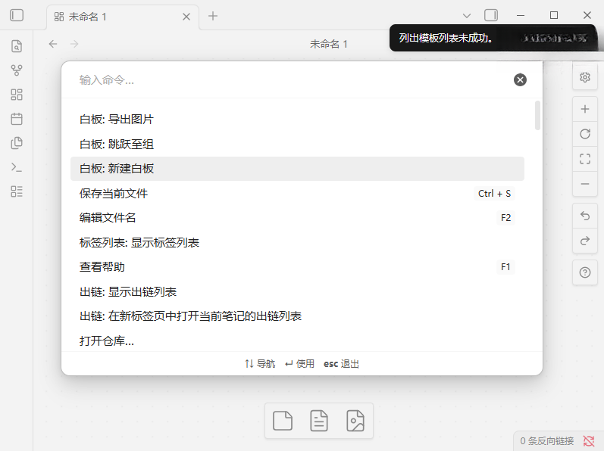Open a new tab with plus
The height and width of the screenshot is (451, 604).
213,16
